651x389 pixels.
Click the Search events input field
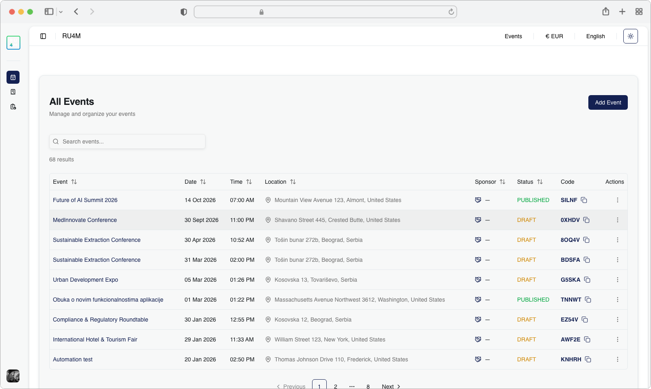(x=127, y=141)
